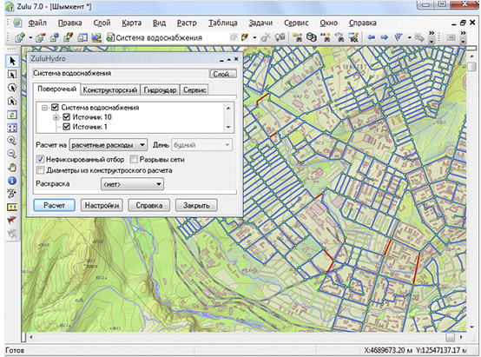Open dropdown arrow beside the tracing icon
481x357 pixels.
click(x=410, y=37)
